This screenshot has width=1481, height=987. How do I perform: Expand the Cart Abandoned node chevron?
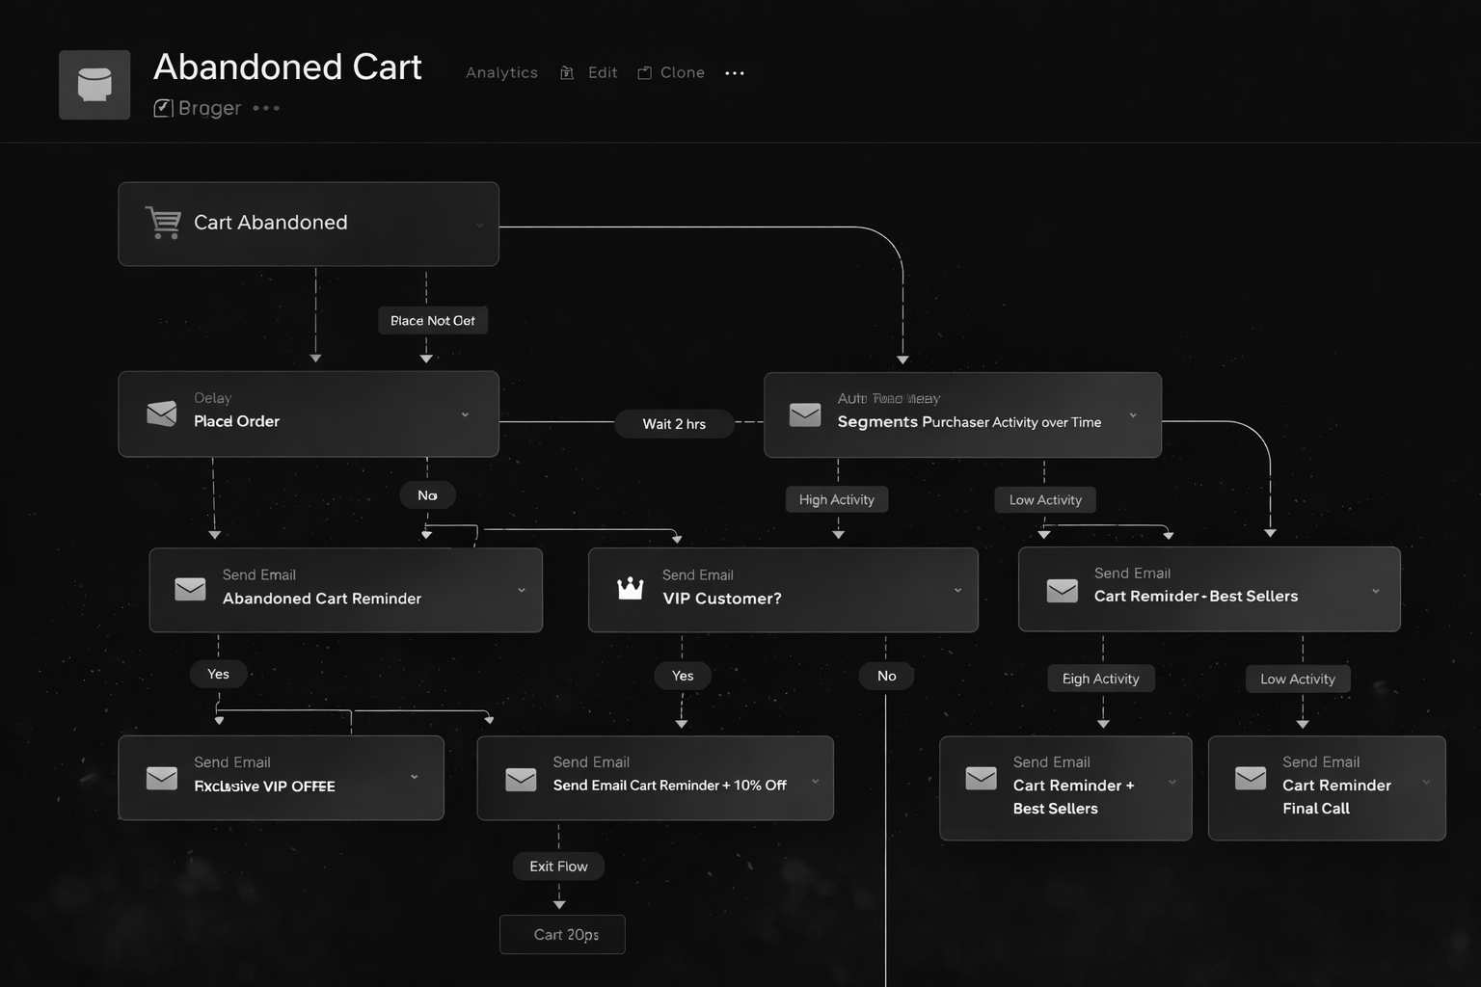point(479,225)
